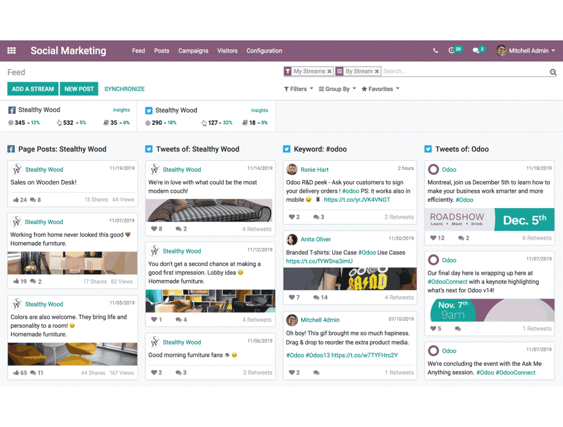Viewport: 563px width, 427px height.
Task: Click the NEW POST button
Action: (x=79, y=89)
